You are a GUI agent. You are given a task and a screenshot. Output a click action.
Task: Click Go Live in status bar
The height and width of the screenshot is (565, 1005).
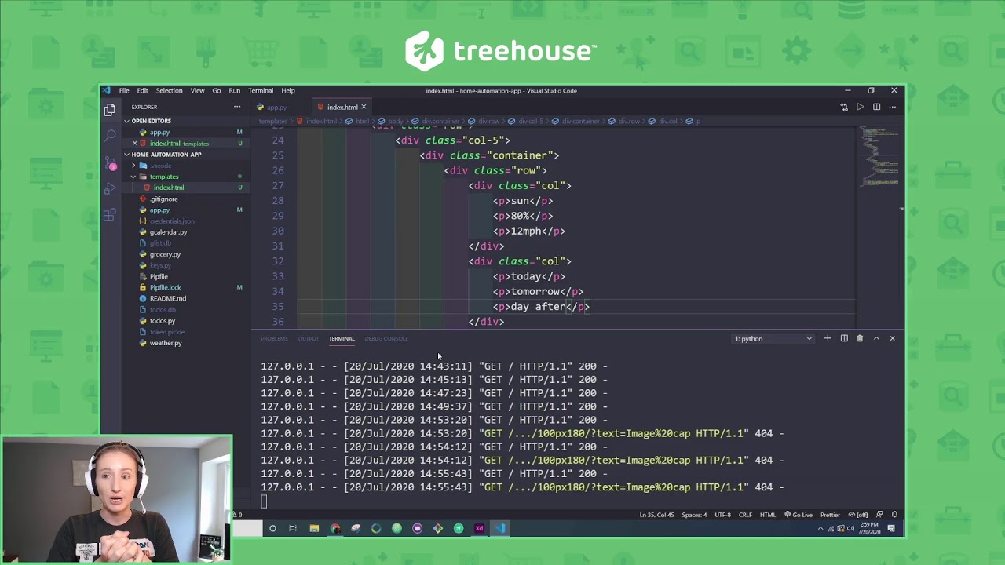pyautogui.click(x=798, y=515)
